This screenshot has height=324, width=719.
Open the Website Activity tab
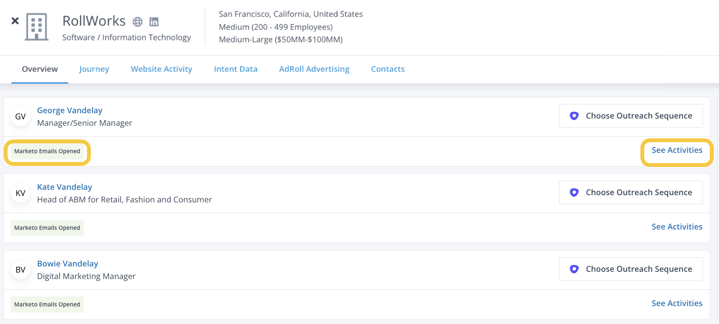point(161,69)
